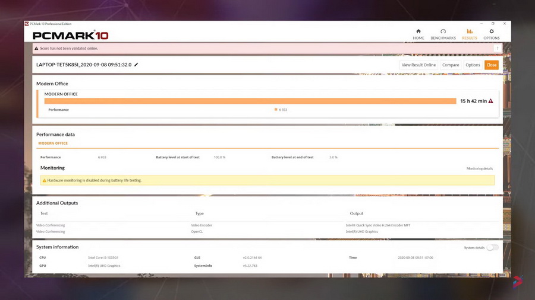Click warning icon in validation banner

coord(36,49)
